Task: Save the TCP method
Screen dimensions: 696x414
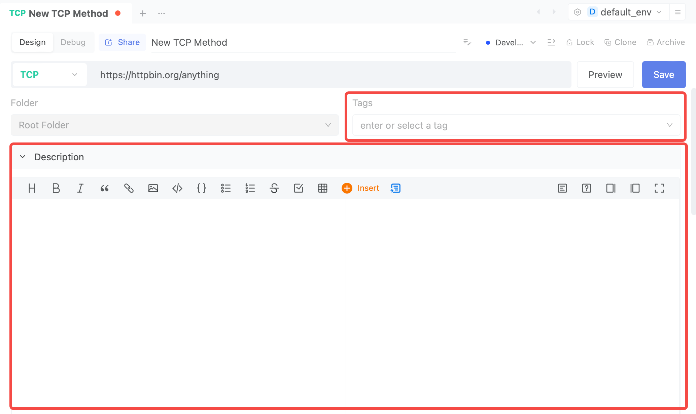Action: [664, 75]
